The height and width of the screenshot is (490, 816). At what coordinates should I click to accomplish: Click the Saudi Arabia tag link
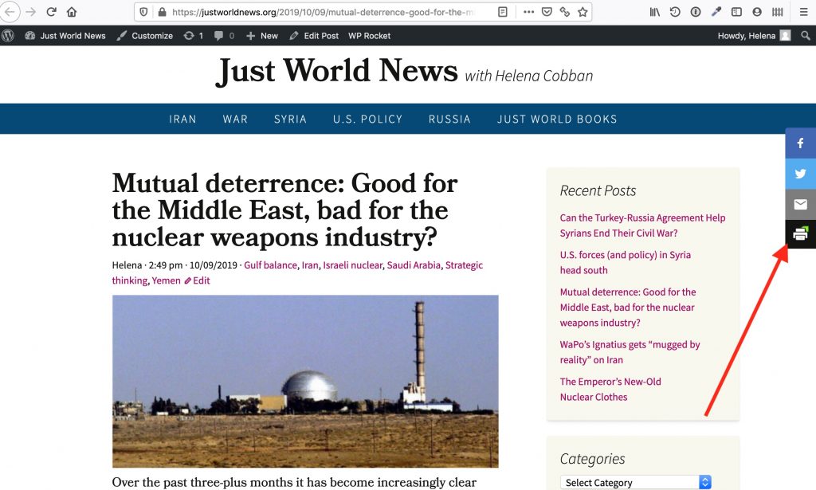(x=414, y=265)
